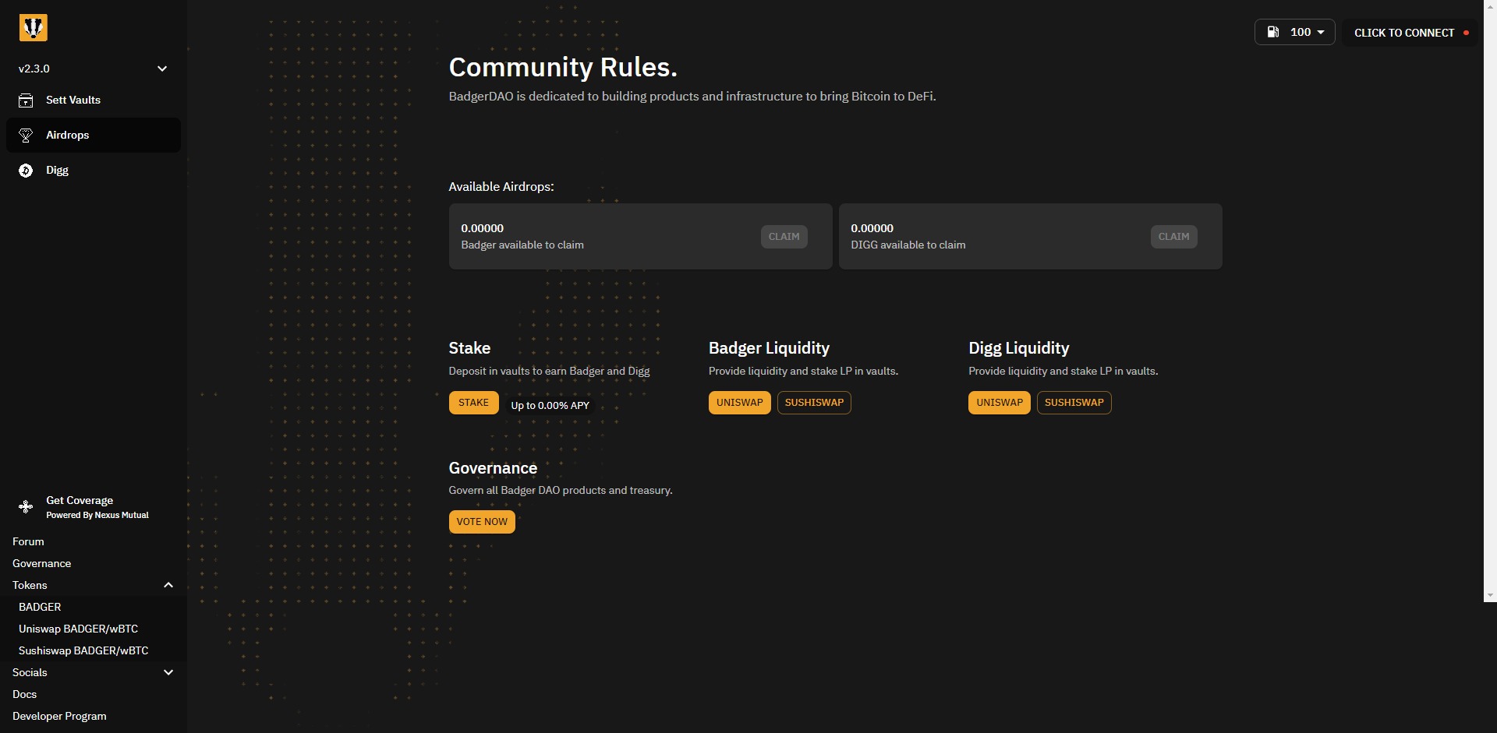Click the Digg coin icon
The height and width of the screenshot is (733, 1497).
click(26, 171)
